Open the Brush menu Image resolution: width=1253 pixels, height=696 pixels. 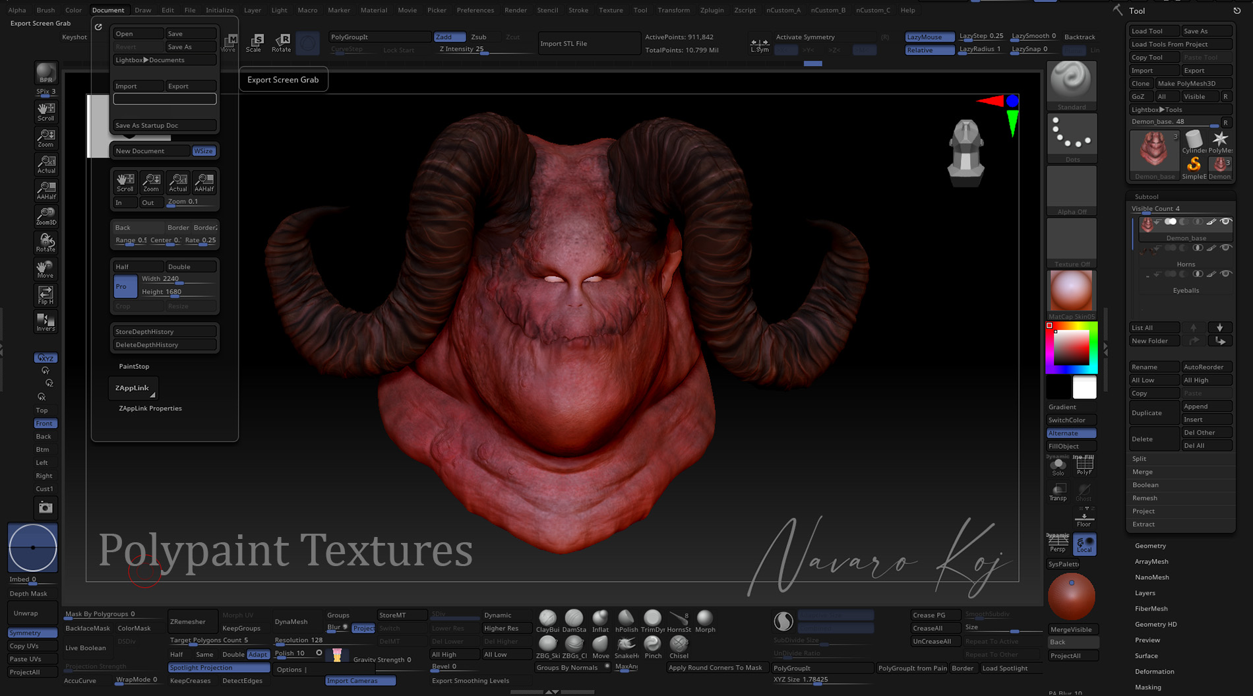click(46, 10)
